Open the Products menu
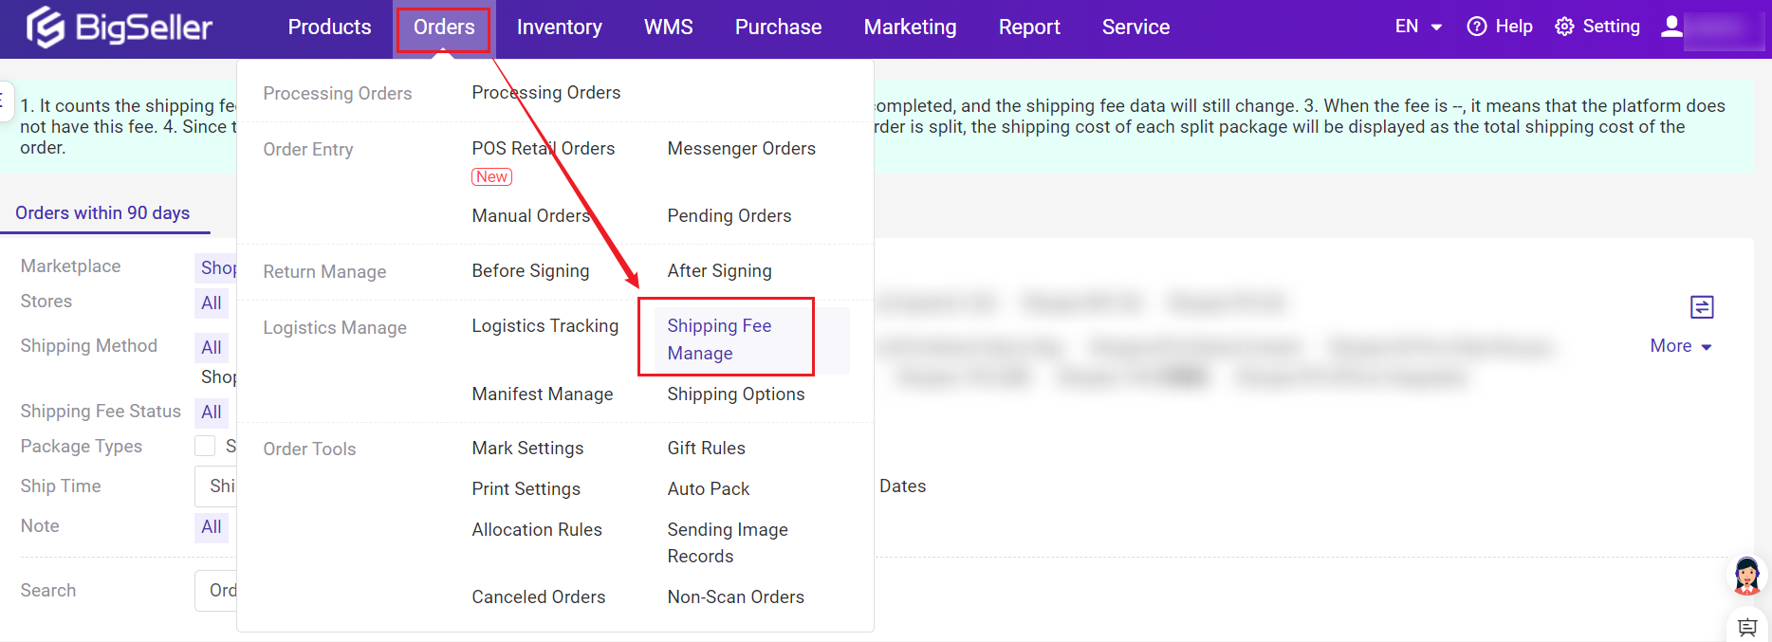This screenshot has width=1772, height=642. point(329,28)
